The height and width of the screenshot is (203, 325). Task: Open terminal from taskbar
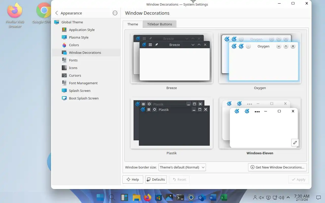click(180, 197)
